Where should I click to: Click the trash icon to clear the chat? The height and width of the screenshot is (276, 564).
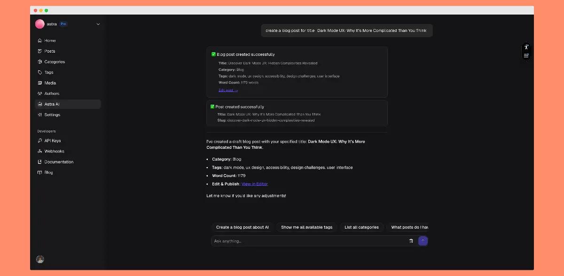(x=411, y=240)
